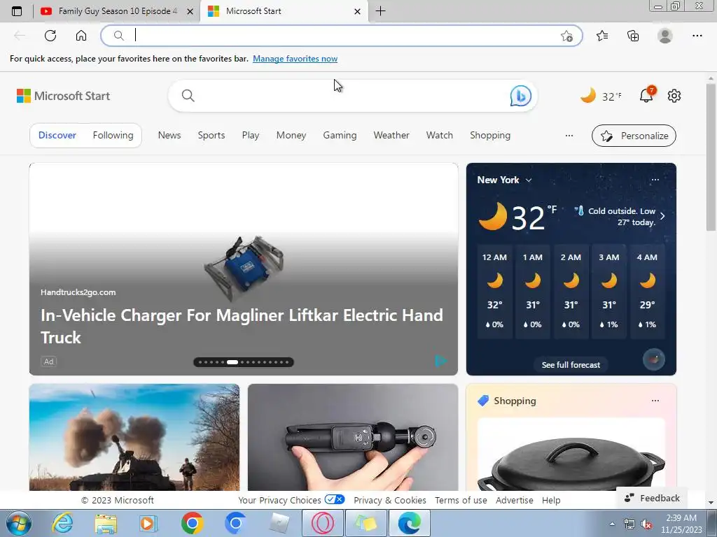This screenshot has height=537, width=717.
Task: Open Privacy & Cookies link
Action: click(x=389, y=500)
